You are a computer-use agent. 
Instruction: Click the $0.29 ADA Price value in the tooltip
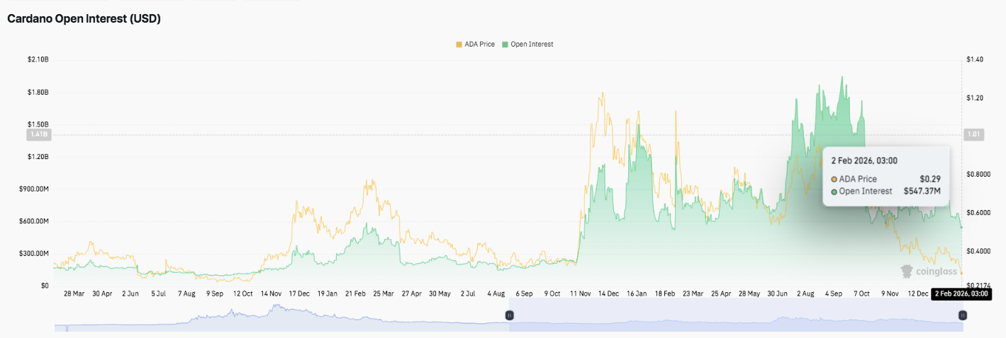(x=930, y=179)
